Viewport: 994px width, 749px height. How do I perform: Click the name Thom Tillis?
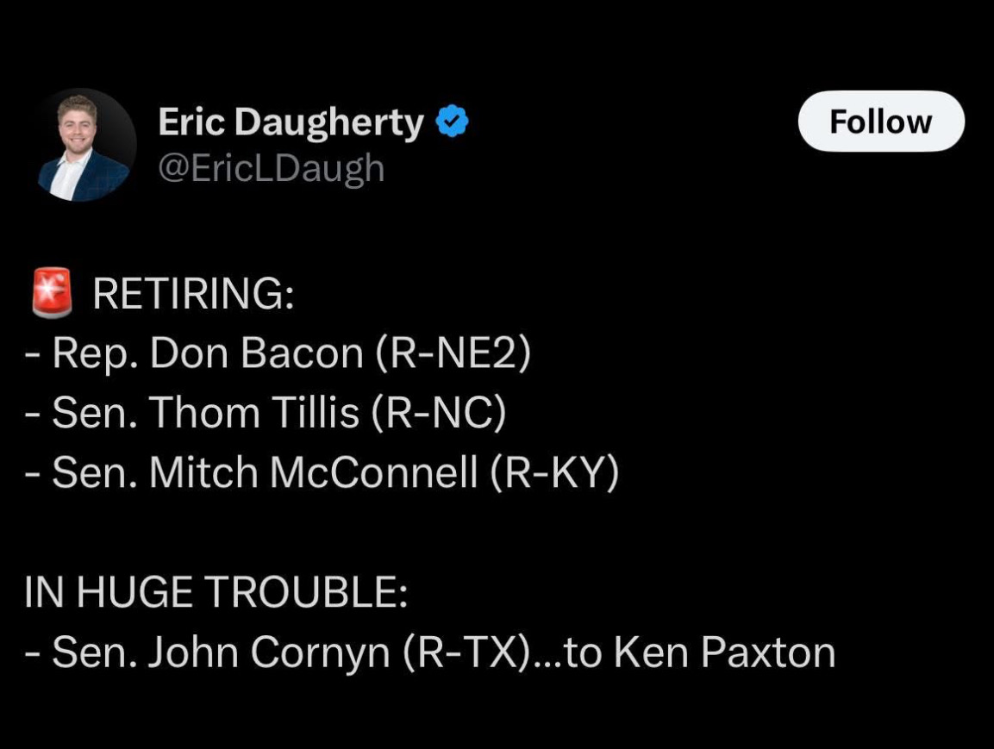(254, 412)
